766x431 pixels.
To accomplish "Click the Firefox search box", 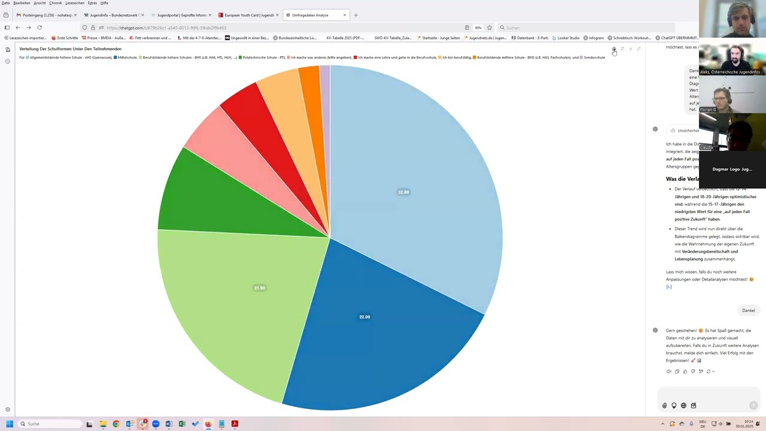I will click(586, 28).
